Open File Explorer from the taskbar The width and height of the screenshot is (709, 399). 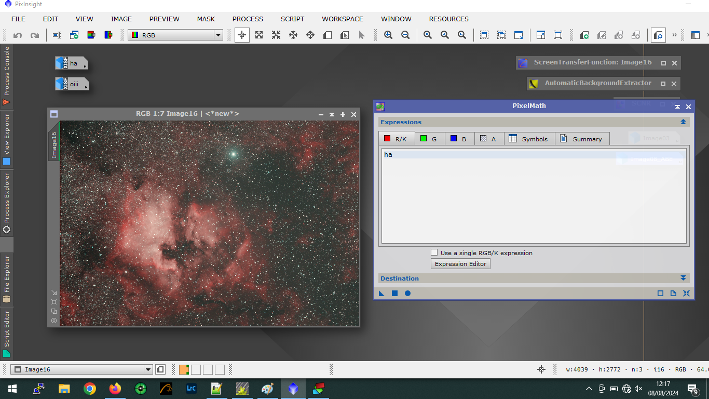64,389
